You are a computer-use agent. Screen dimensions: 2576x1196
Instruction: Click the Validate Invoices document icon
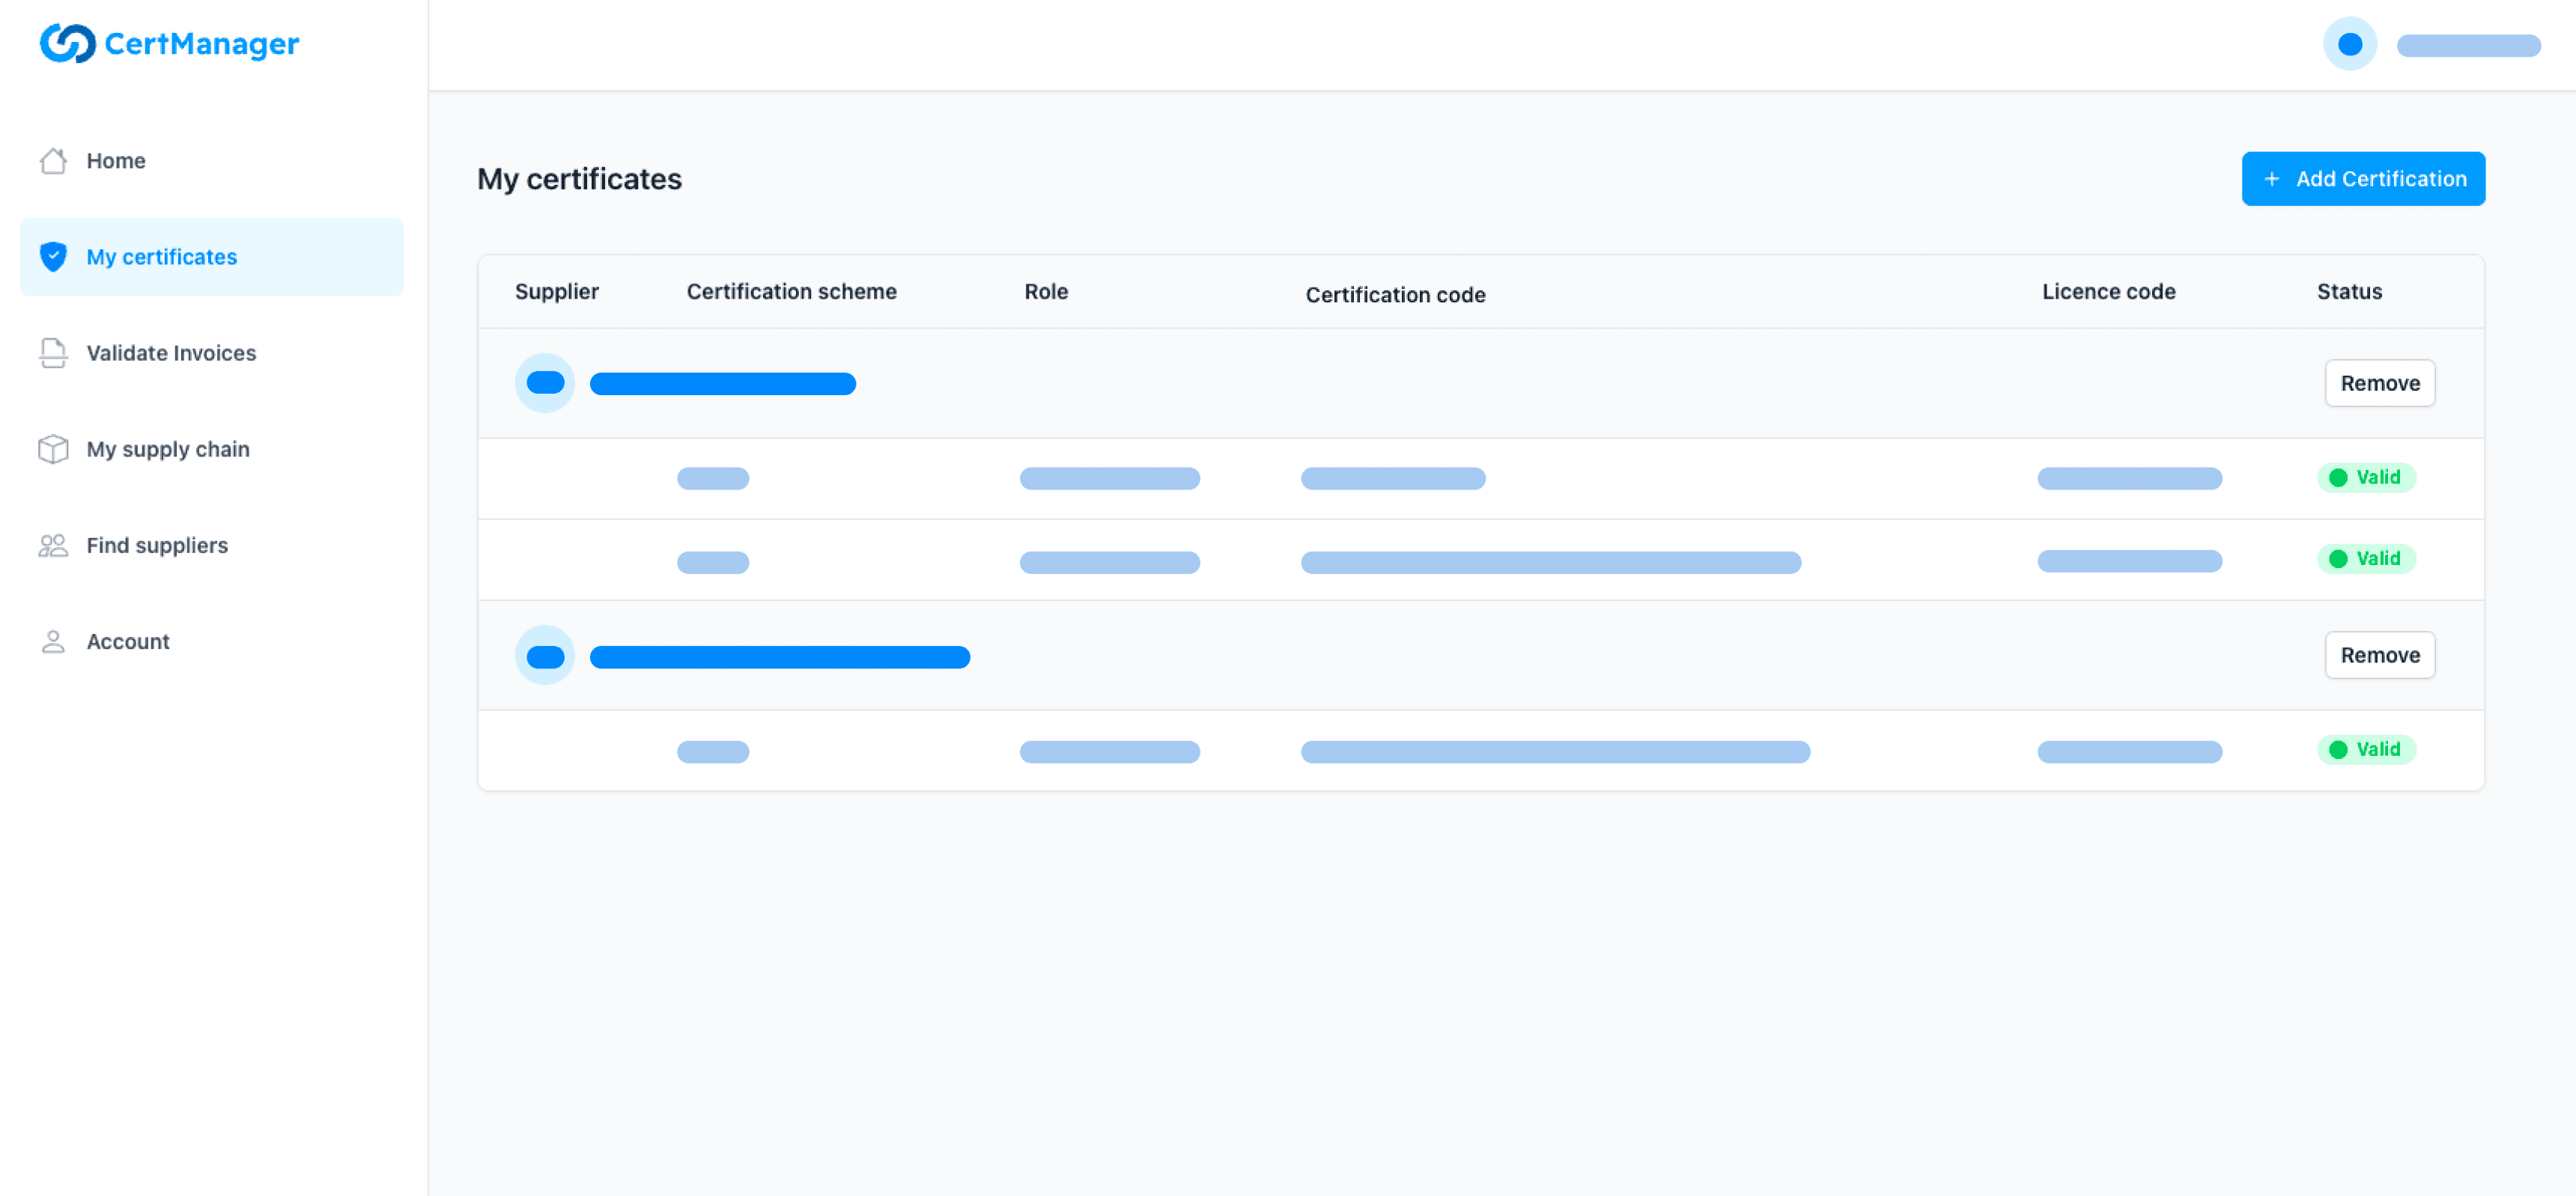(53, 353)
